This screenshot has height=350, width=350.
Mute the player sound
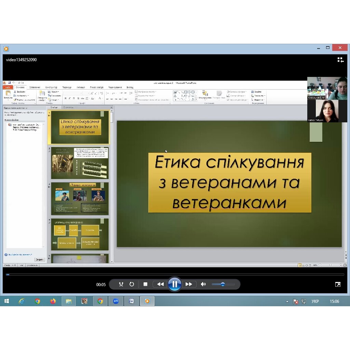pos(203,284)
